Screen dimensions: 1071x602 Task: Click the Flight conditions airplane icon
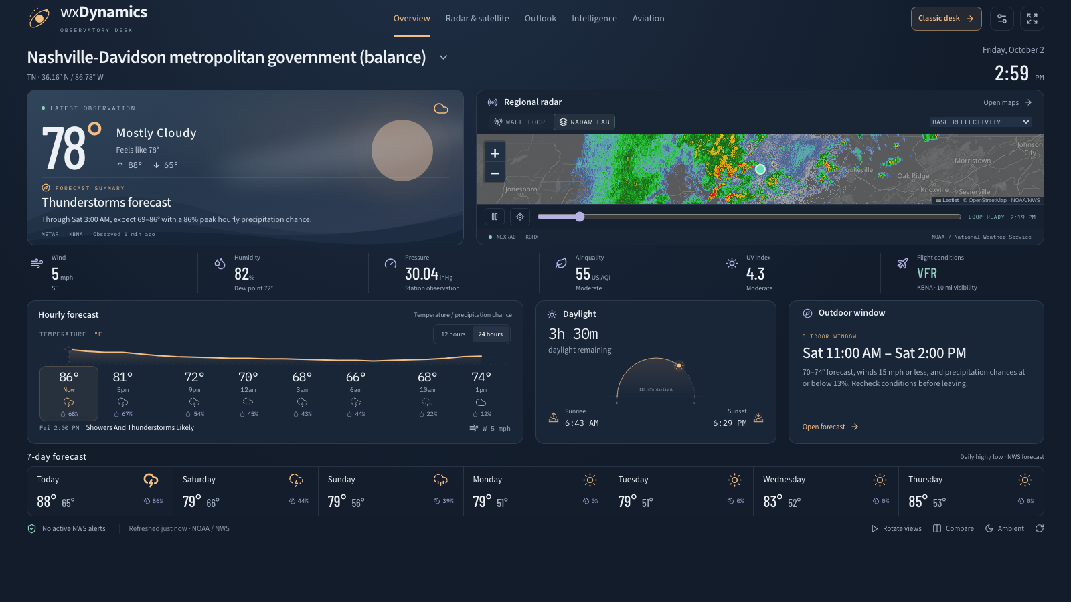[x=903, y=263]
